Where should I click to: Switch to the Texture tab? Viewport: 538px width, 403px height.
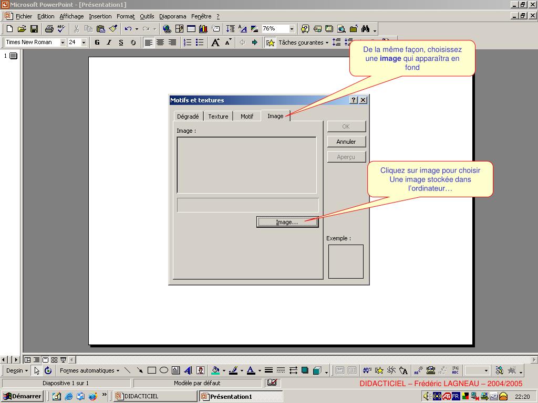218,116
